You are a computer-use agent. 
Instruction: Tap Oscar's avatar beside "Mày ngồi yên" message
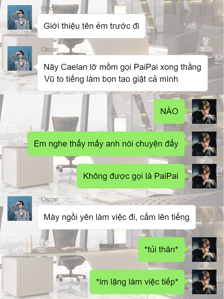pyautogui.click(x=20, y=209)
